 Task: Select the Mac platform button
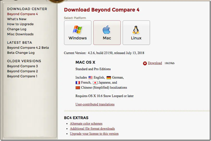point(107,33)
